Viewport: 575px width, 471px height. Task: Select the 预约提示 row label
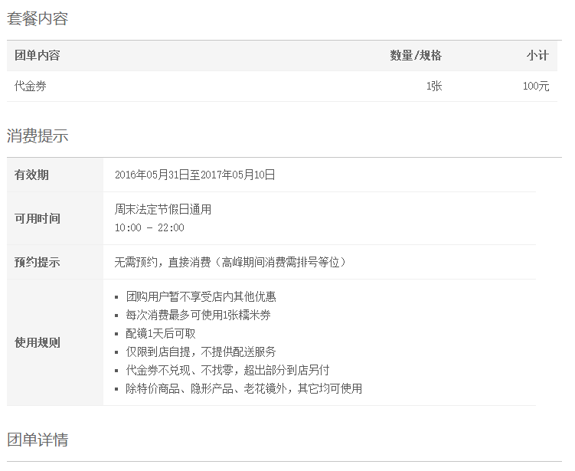point(37,262)
